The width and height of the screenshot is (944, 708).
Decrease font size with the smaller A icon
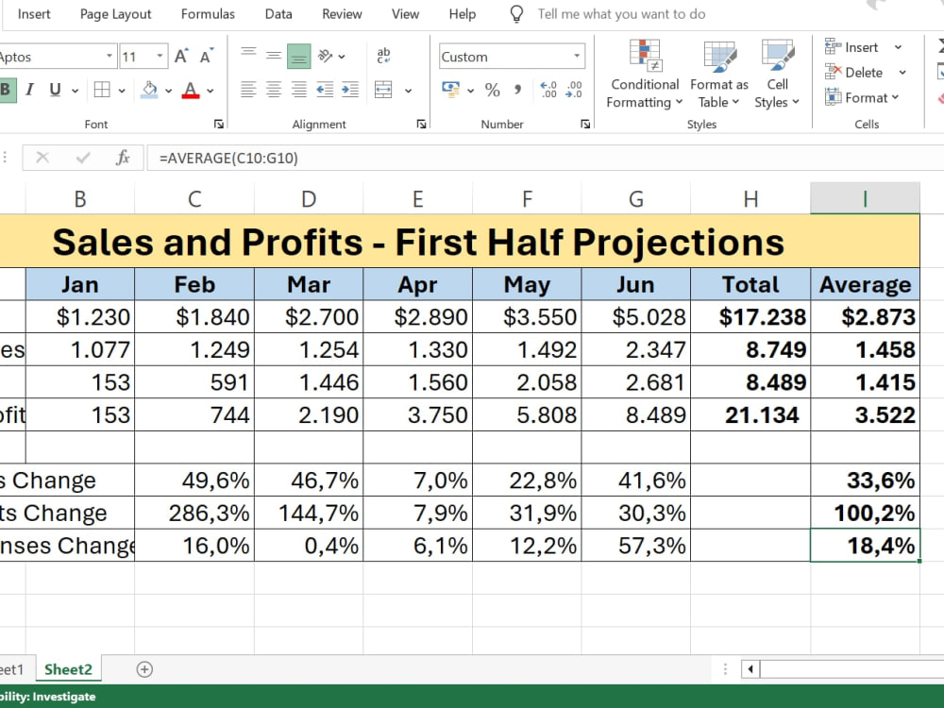point(207,56)
